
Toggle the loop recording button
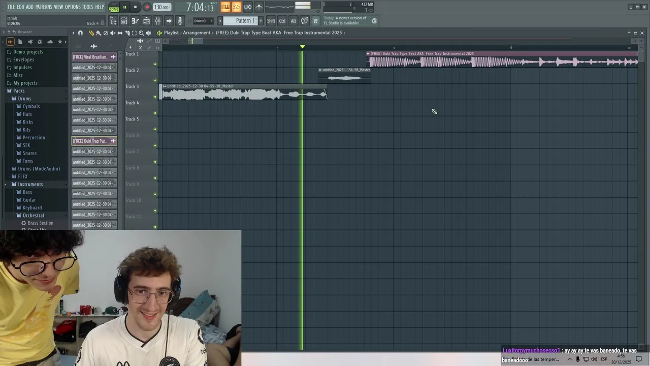pos(248,7)
